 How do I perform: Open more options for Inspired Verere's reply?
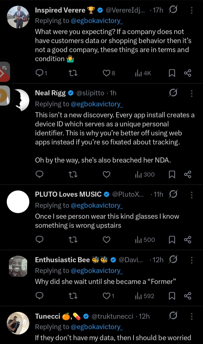(192, 10)
